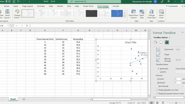
Task: Select the Trendline Options bar-chart icon
Action: [x=167, y=42]
